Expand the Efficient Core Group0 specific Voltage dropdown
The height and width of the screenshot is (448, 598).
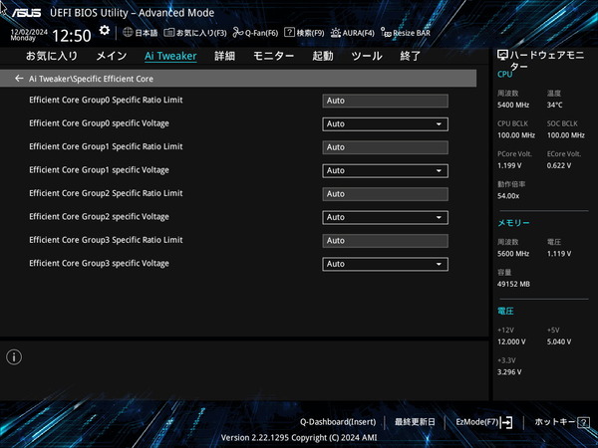pyautogui.click(x=385, y=124)
